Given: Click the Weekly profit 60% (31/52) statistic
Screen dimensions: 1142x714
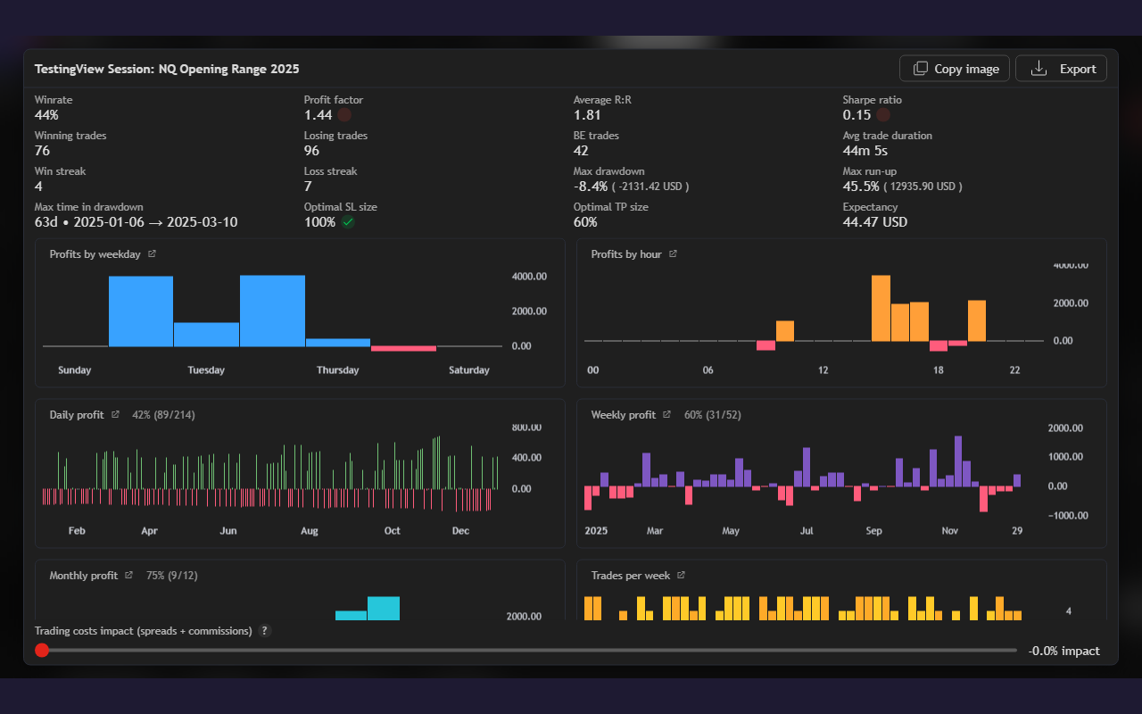Looking at the screenshot, I should (713, 415).
